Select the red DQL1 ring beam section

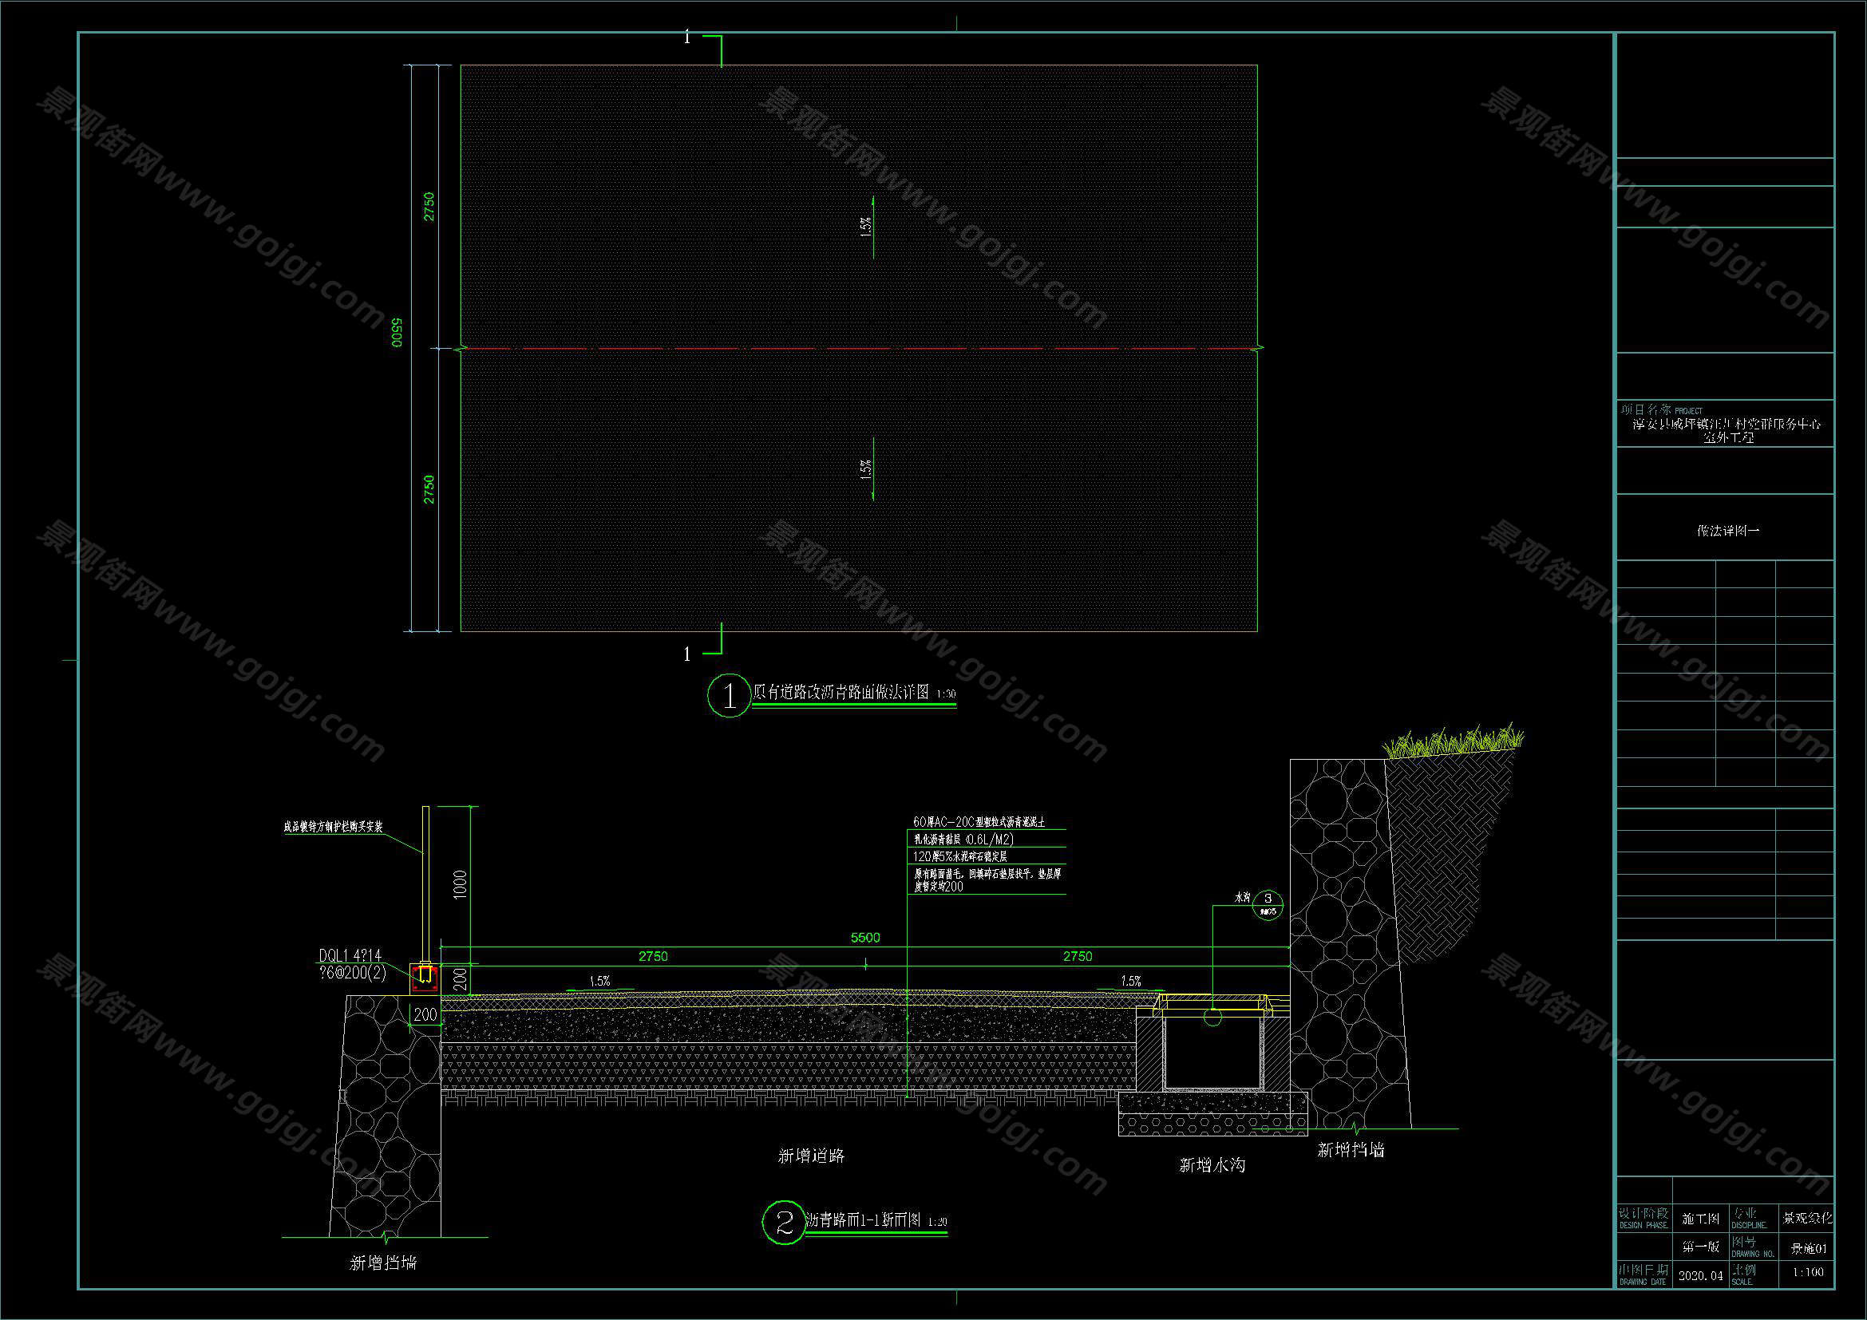[425, 978]
